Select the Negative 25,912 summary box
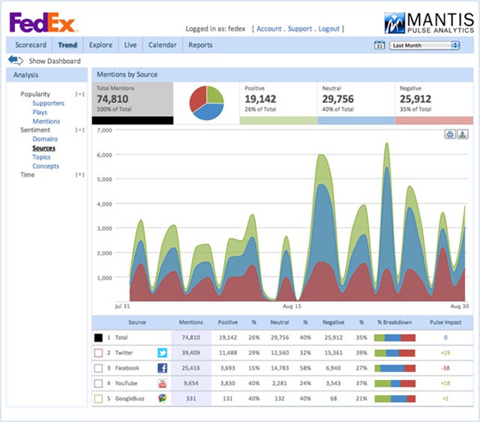 coord(434,103)
